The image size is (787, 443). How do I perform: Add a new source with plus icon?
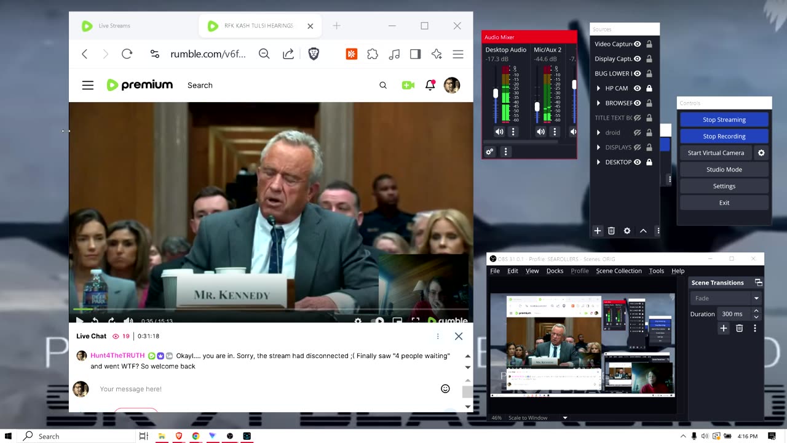pyautogui.click(x=597, y=231)
